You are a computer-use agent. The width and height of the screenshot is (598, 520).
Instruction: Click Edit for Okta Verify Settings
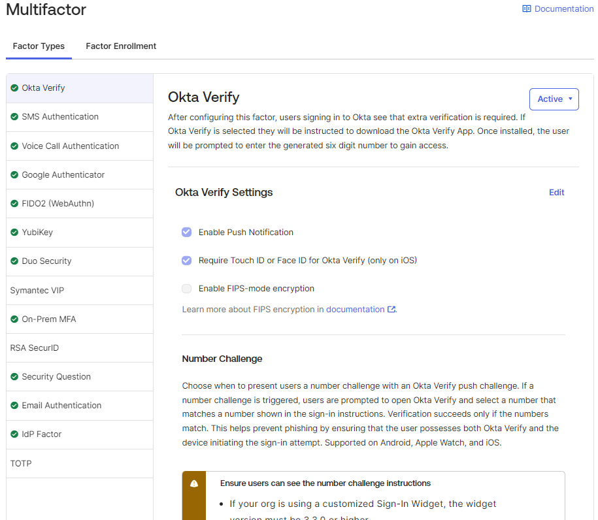coord(556,192)
